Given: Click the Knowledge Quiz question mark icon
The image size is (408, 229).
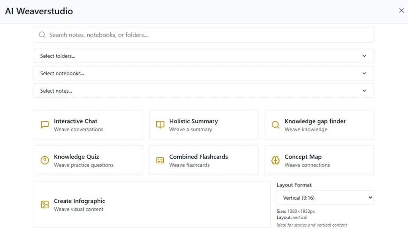Looking at the screenshot, I should click(45, 160).
